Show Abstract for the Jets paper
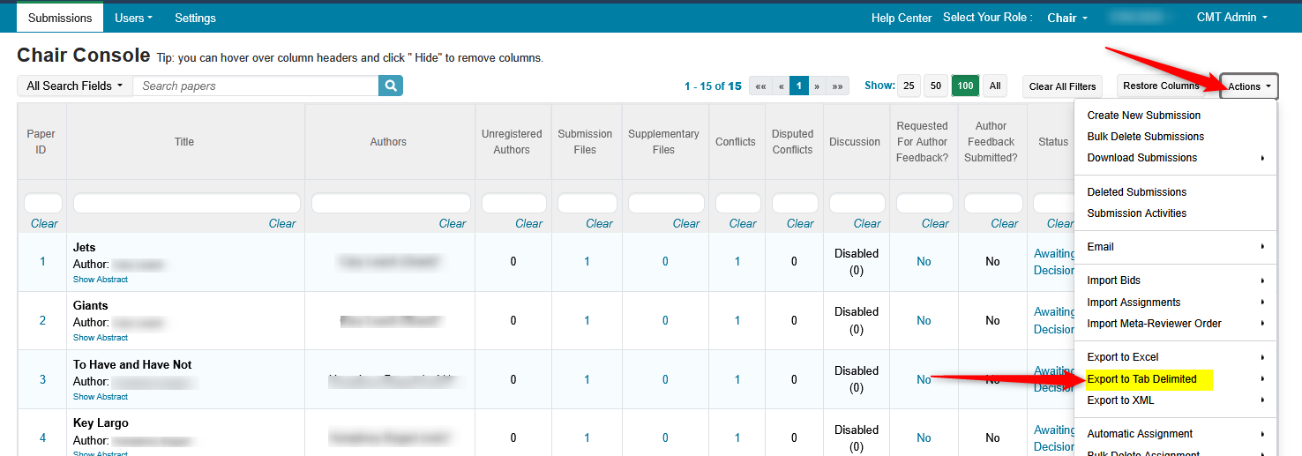This screenshot has height=456, width=1302. 101,280
